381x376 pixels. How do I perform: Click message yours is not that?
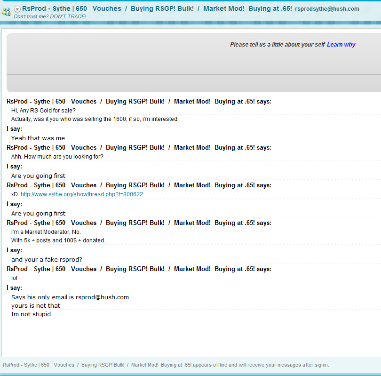[36, 306]
